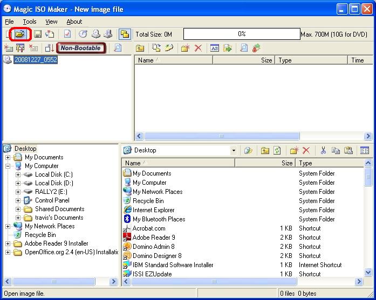This screenshot has height=300, width=376.
Task: Click the Save As icon beside the floppy disk
Action: (x=50, y=34)
